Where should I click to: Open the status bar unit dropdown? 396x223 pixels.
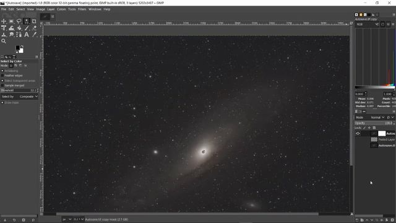coord(67,219)
